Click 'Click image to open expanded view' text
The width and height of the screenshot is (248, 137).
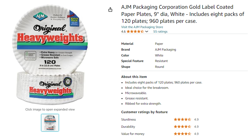(50, 109)
